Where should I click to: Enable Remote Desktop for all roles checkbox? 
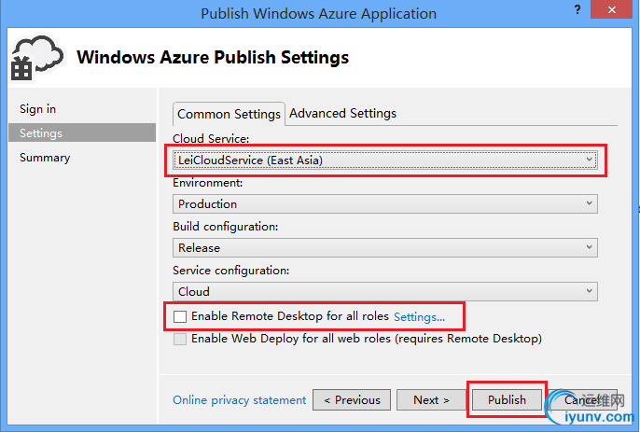pyautogui.click(x=179, y=316)
